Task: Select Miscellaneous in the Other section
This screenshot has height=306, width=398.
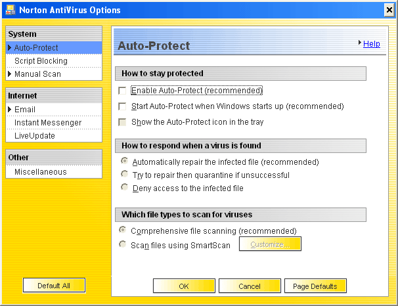Action: click(41, 172)
